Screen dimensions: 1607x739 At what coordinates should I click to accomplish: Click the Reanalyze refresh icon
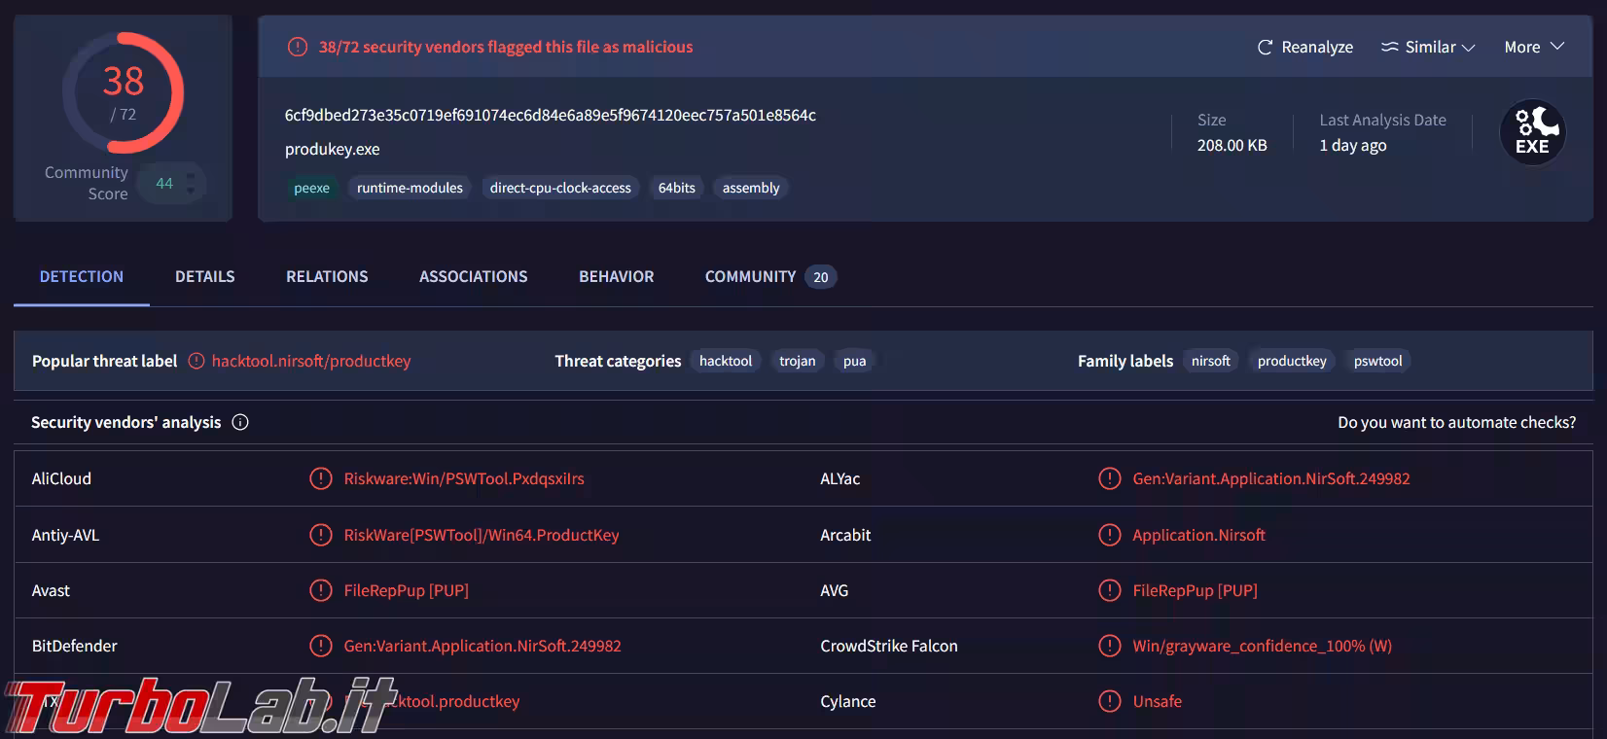pyautogui.click(x=1265, y=48)
